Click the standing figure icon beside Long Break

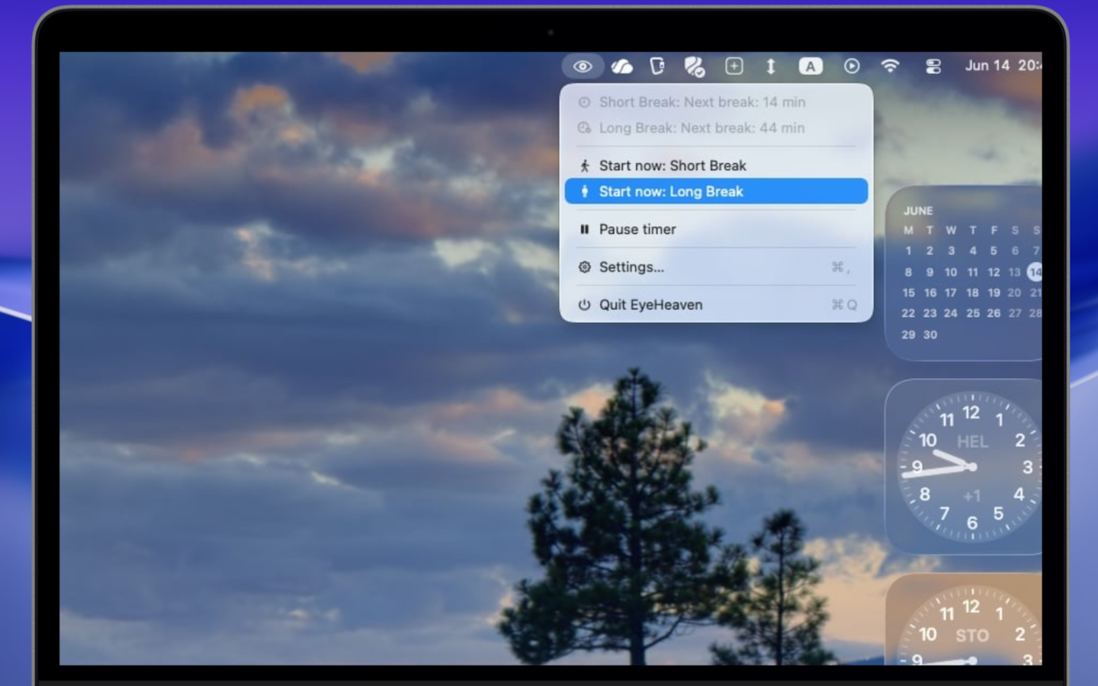pos(584,191)
